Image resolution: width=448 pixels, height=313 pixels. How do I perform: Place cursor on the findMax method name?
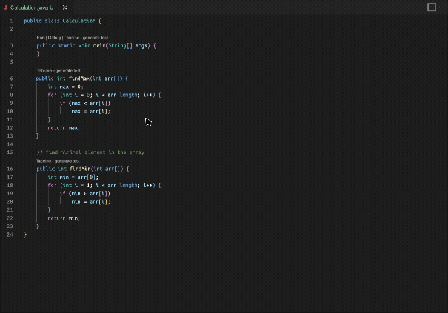click(79, 78)
